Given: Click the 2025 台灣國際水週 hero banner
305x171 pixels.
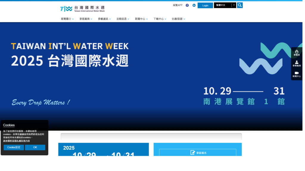Looking at the screenshot, I should pos(151,76).
